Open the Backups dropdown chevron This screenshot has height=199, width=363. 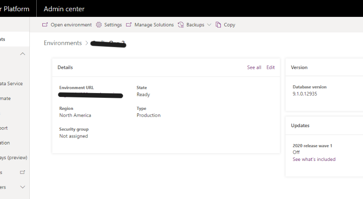(209, 25)
